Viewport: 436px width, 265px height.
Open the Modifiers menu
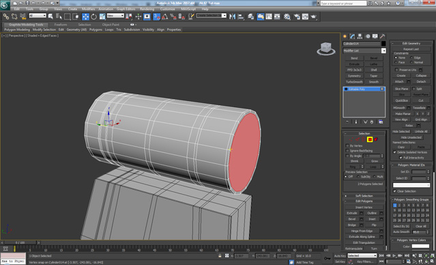[x=88, y=9]
